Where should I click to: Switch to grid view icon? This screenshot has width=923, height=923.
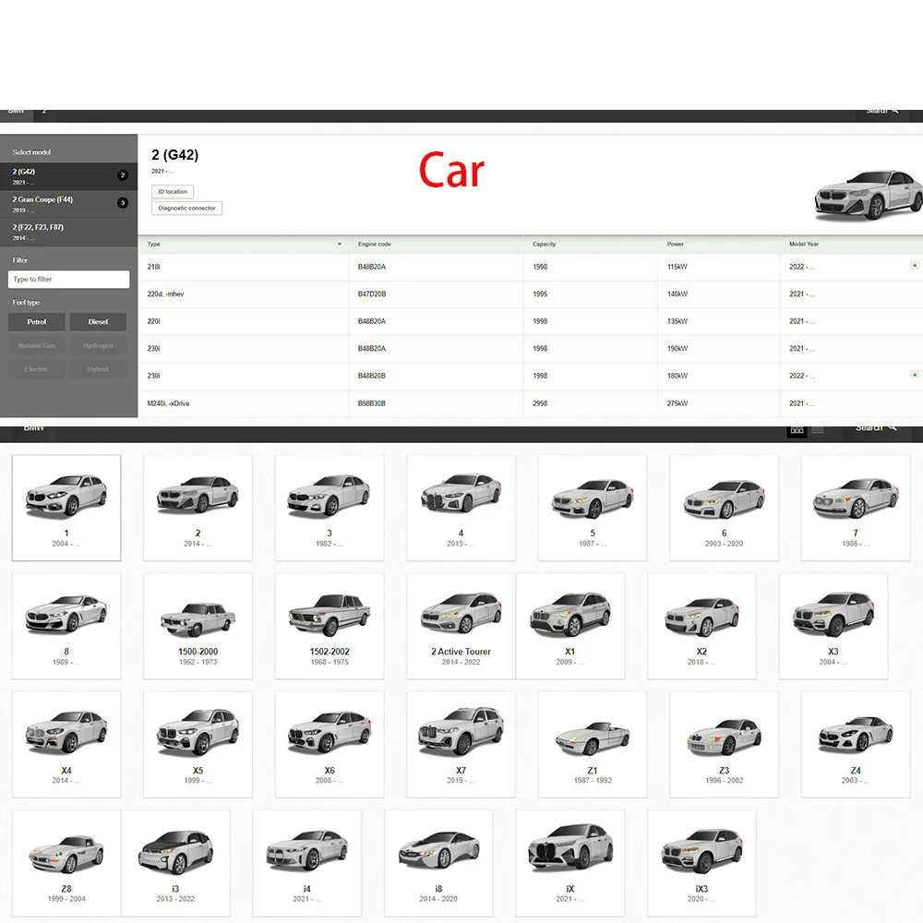(797, 430)
